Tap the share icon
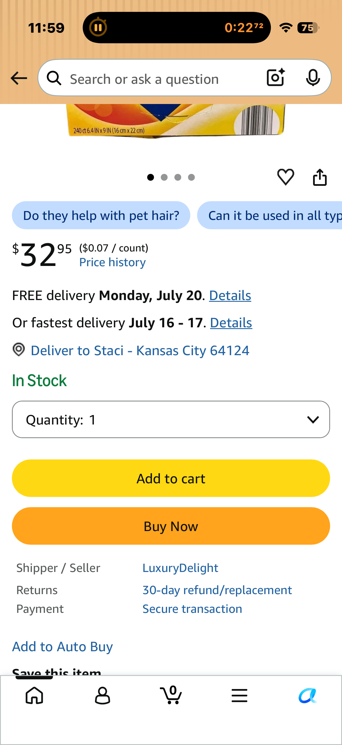 click(x=320, y=177)
